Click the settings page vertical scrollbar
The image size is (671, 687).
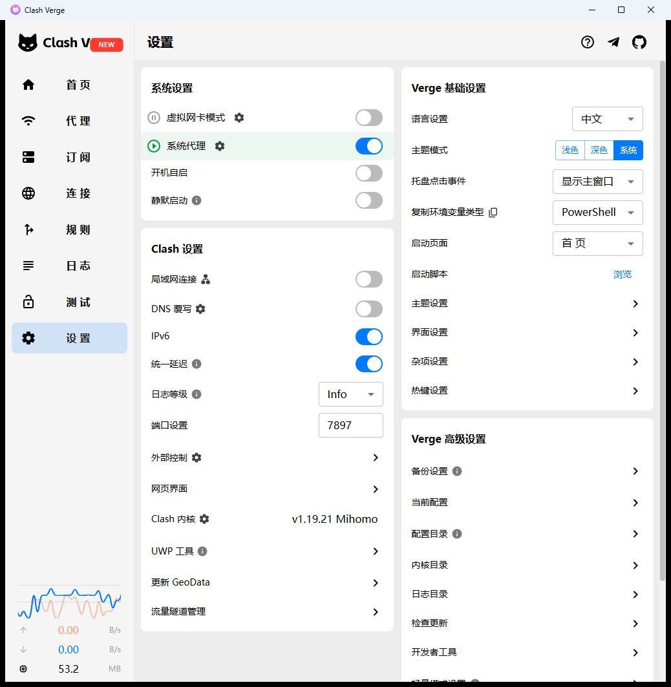662,321
